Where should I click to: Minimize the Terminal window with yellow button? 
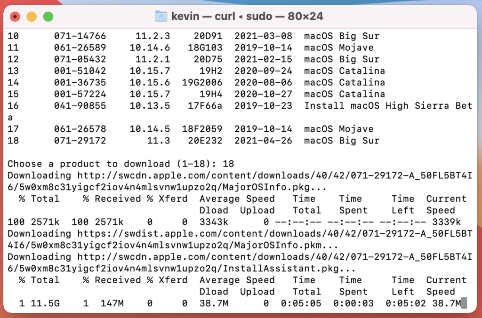coord(32,16)
